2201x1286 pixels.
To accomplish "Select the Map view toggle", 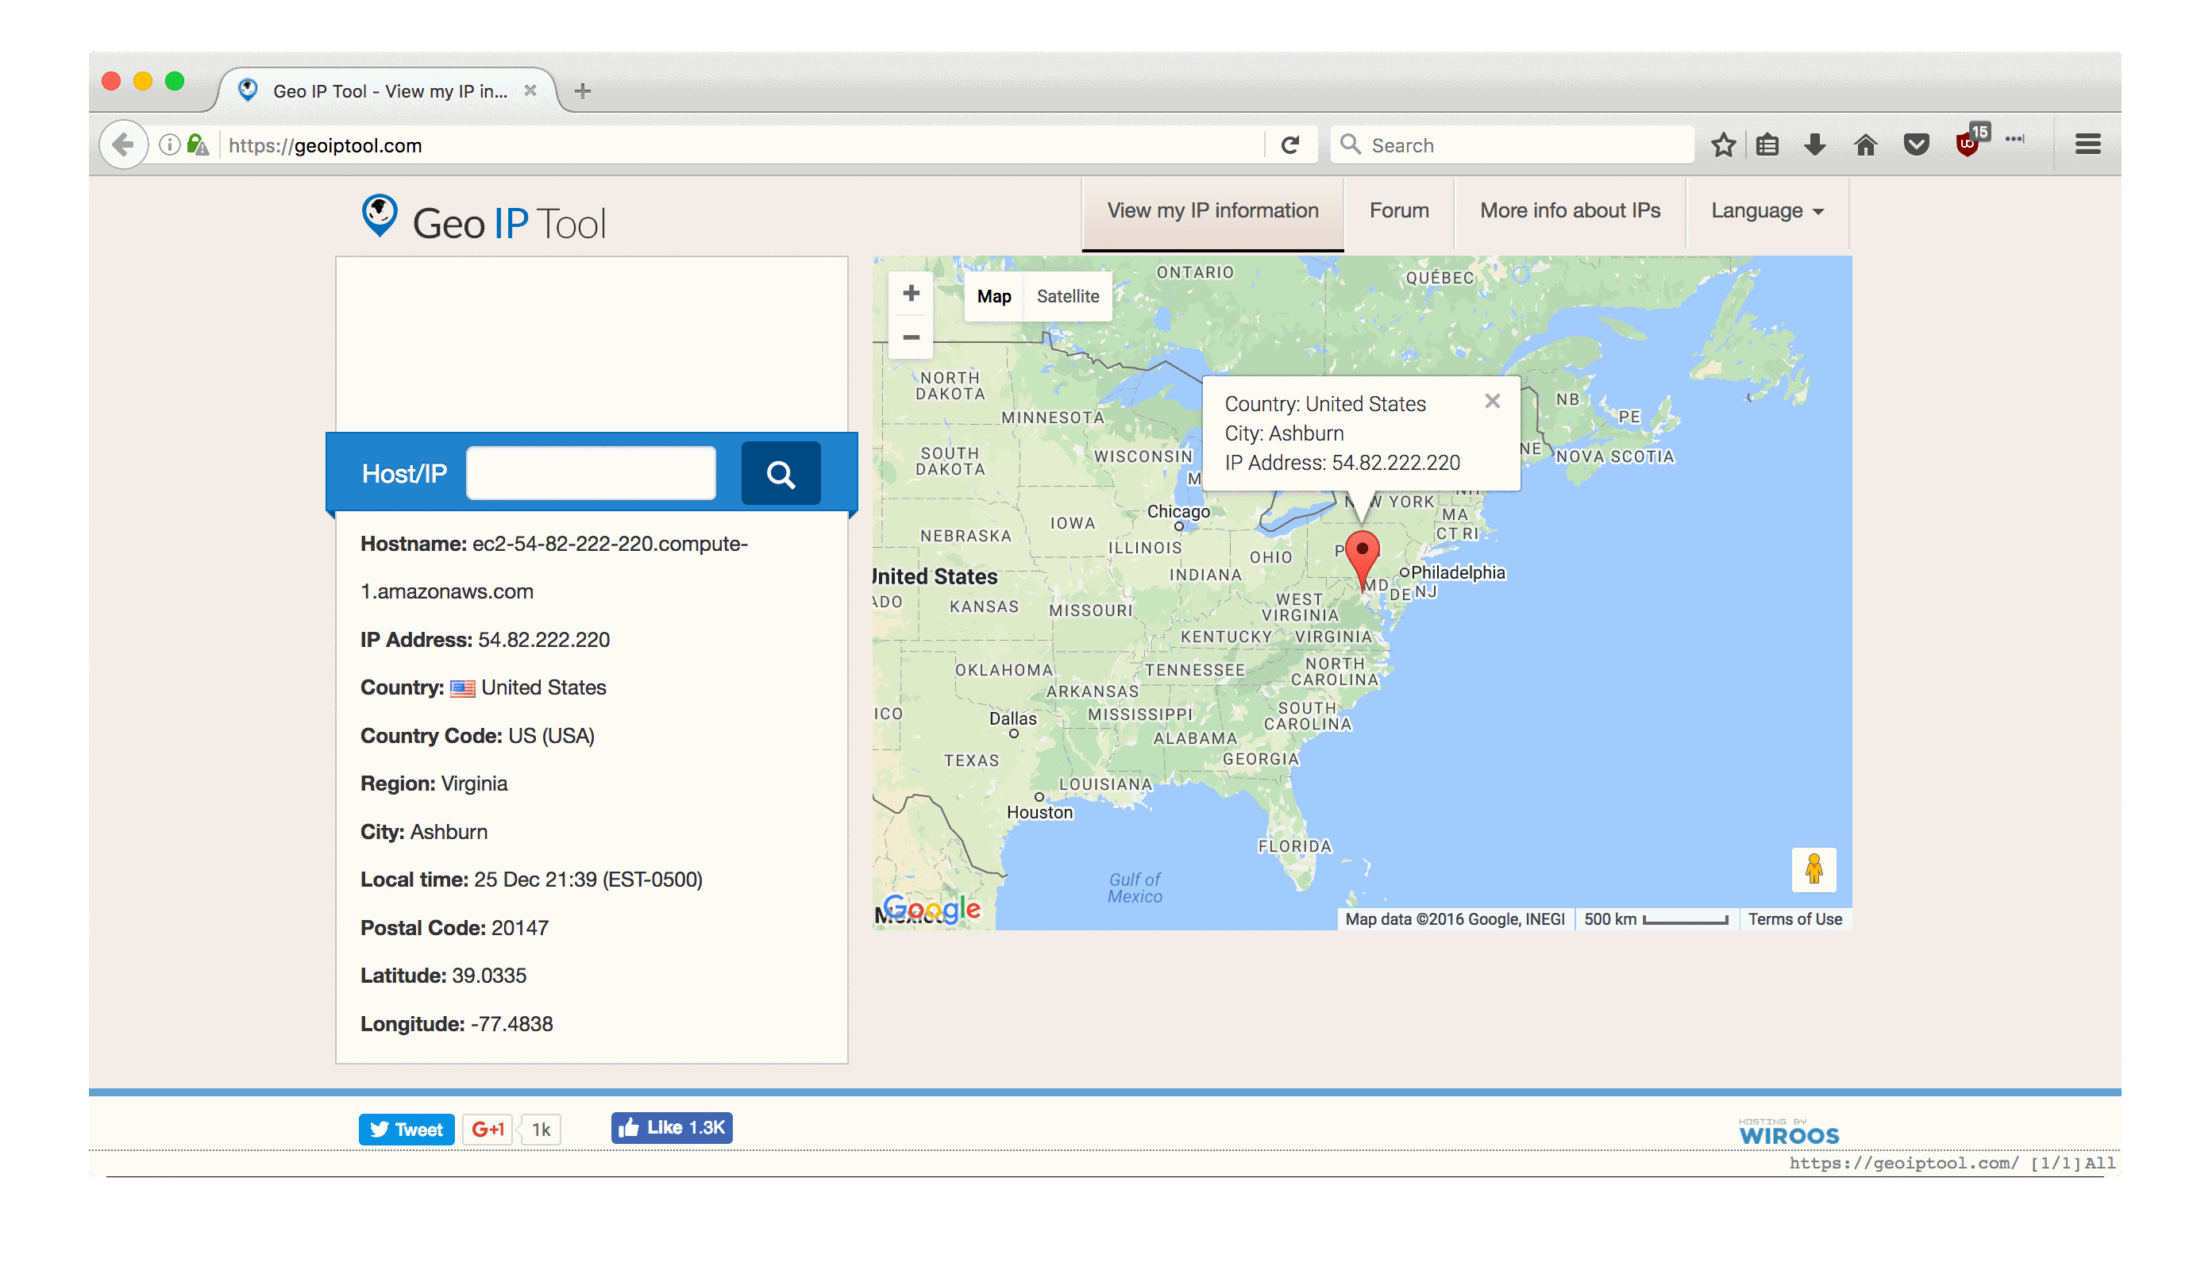I will [994, 297].
